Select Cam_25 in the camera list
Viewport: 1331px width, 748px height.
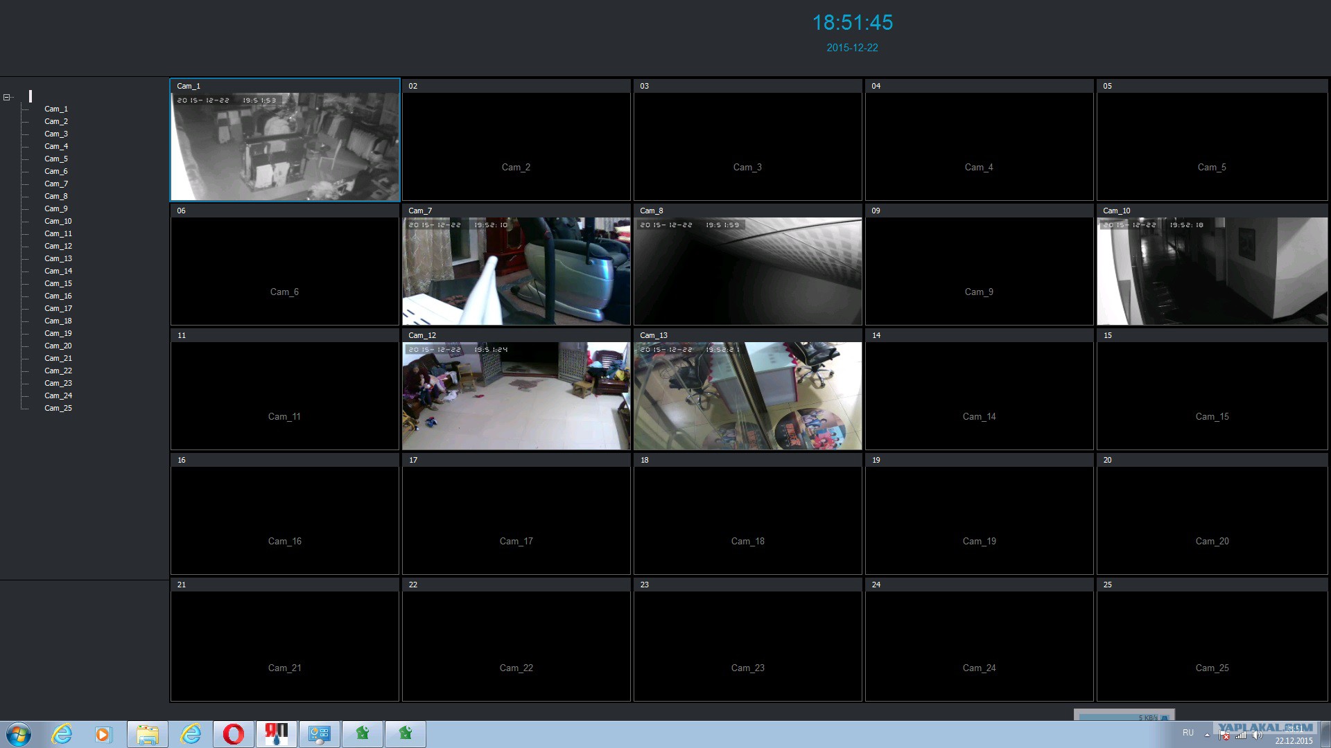[x=58, y=408]
